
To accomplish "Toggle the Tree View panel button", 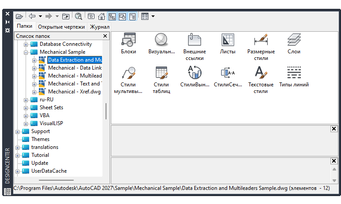I will pyautogui.click(x=112, y=16).
